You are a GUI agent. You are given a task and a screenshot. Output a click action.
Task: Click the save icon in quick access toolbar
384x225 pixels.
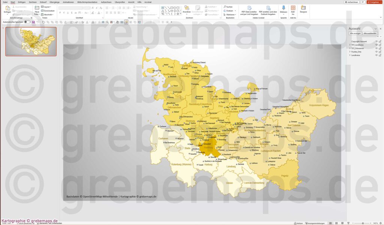click(33, 22)
